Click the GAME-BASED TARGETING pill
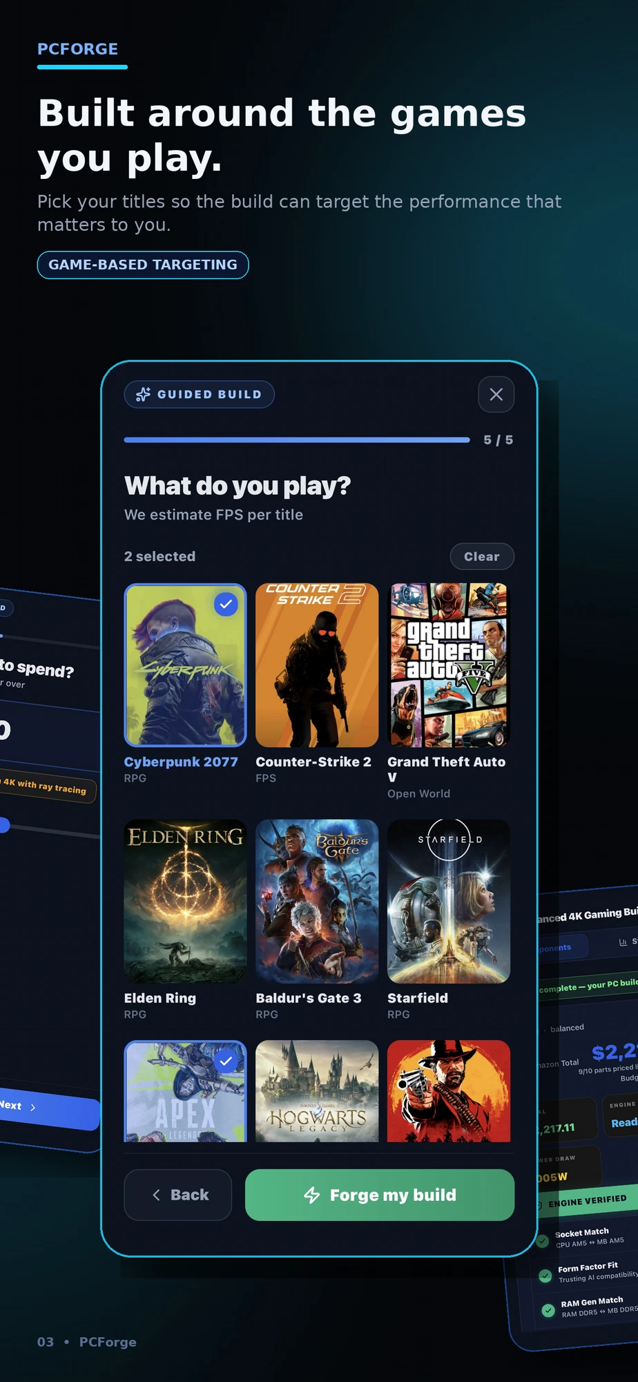 tap(143, 265)
